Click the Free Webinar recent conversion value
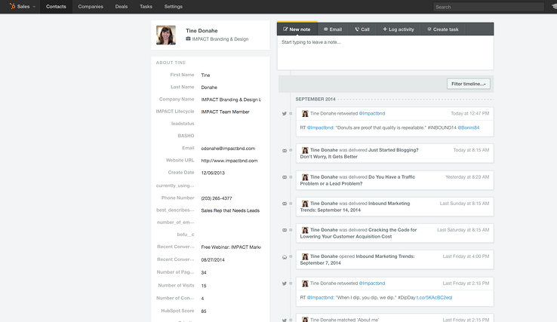 point(231,247)
